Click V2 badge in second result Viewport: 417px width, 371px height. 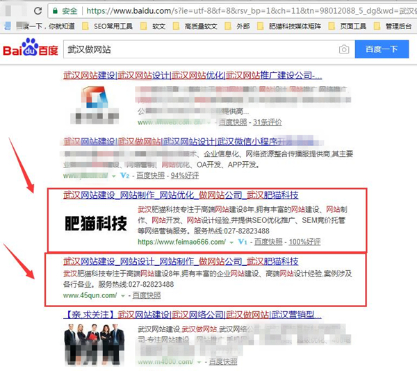pyautogui.click(x=124, y=176)
